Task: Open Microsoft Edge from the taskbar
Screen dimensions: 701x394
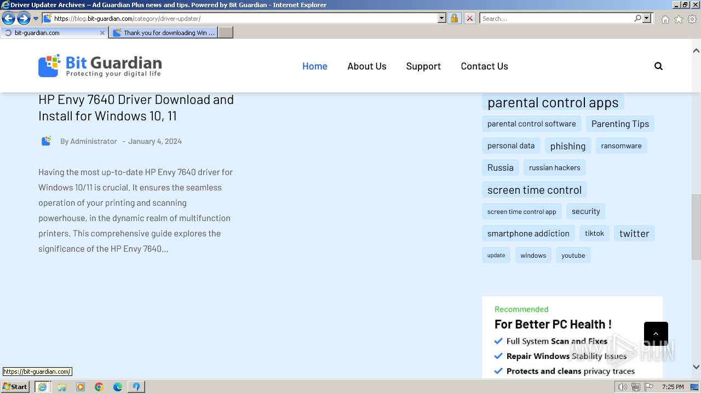Action: click(118, 387)
